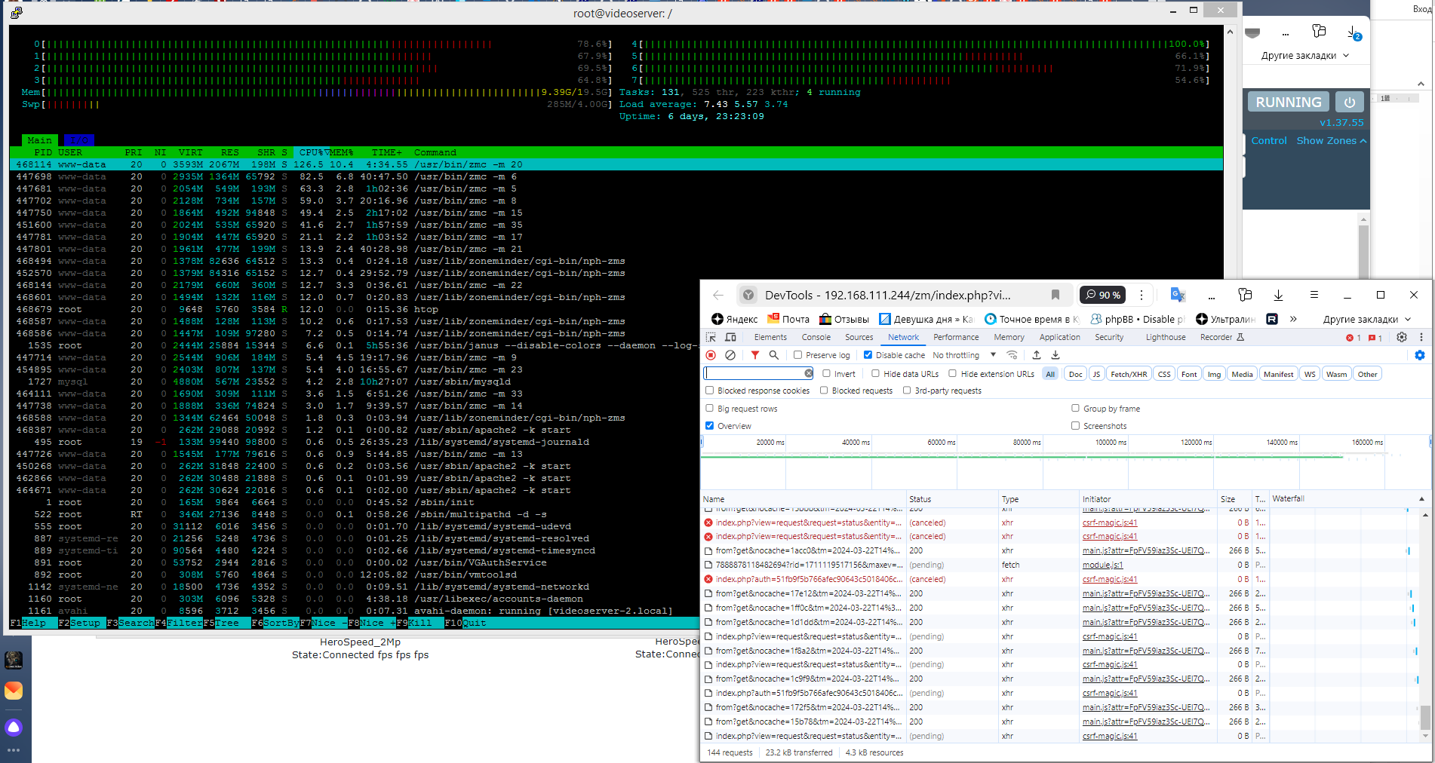The image size is (1435, 763).
Task: Click the 90 % zoom indicator
Action: pos(1103,295)
